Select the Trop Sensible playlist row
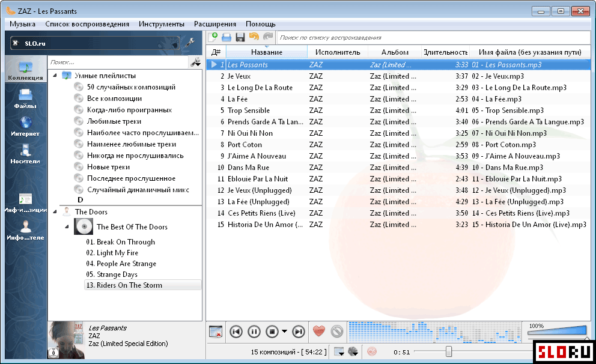 coord(398,110)
